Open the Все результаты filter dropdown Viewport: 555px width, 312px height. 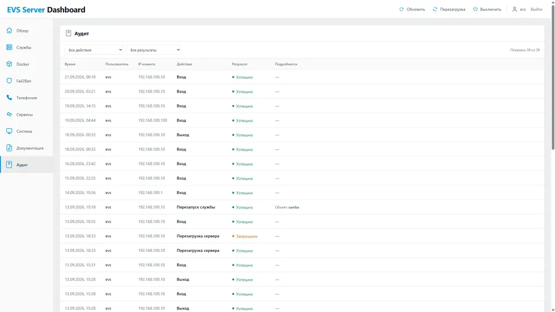154,50
